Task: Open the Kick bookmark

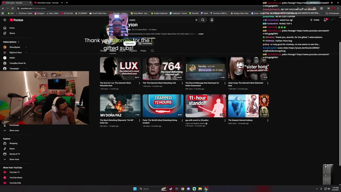Action: point(11,13)
